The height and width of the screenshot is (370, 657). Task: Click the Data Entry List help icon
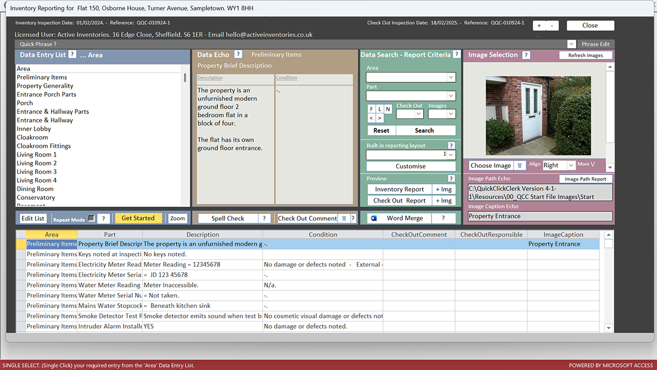(x=71, y=55)
